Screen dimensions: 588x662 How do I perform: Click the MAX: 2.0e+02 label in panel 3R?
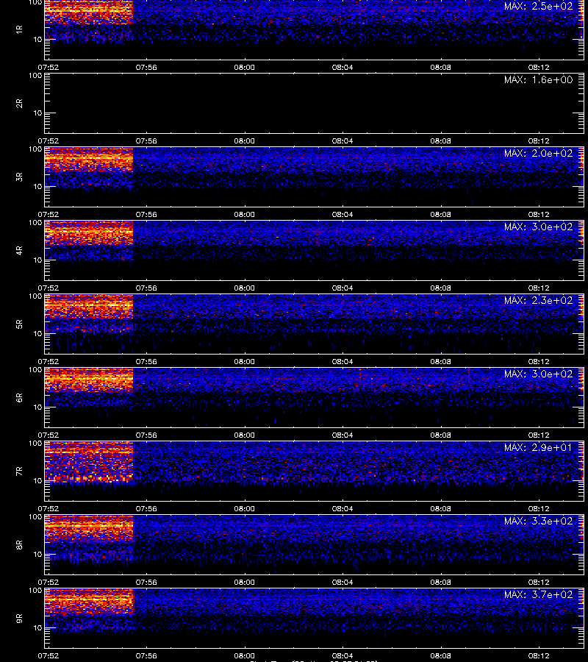coord(538,153)
